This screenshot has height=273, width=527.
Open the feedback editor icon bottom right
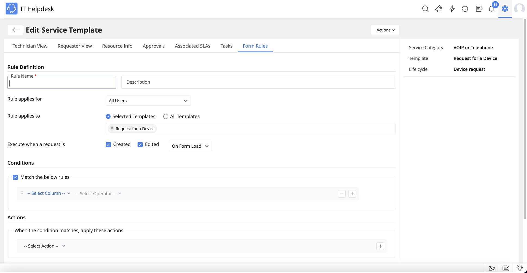506,268
